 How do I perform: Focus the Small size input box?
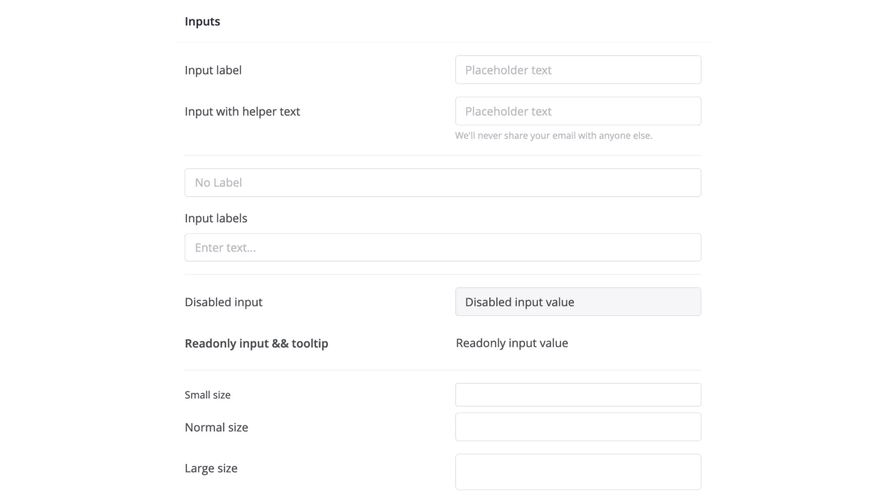[578, 395]
